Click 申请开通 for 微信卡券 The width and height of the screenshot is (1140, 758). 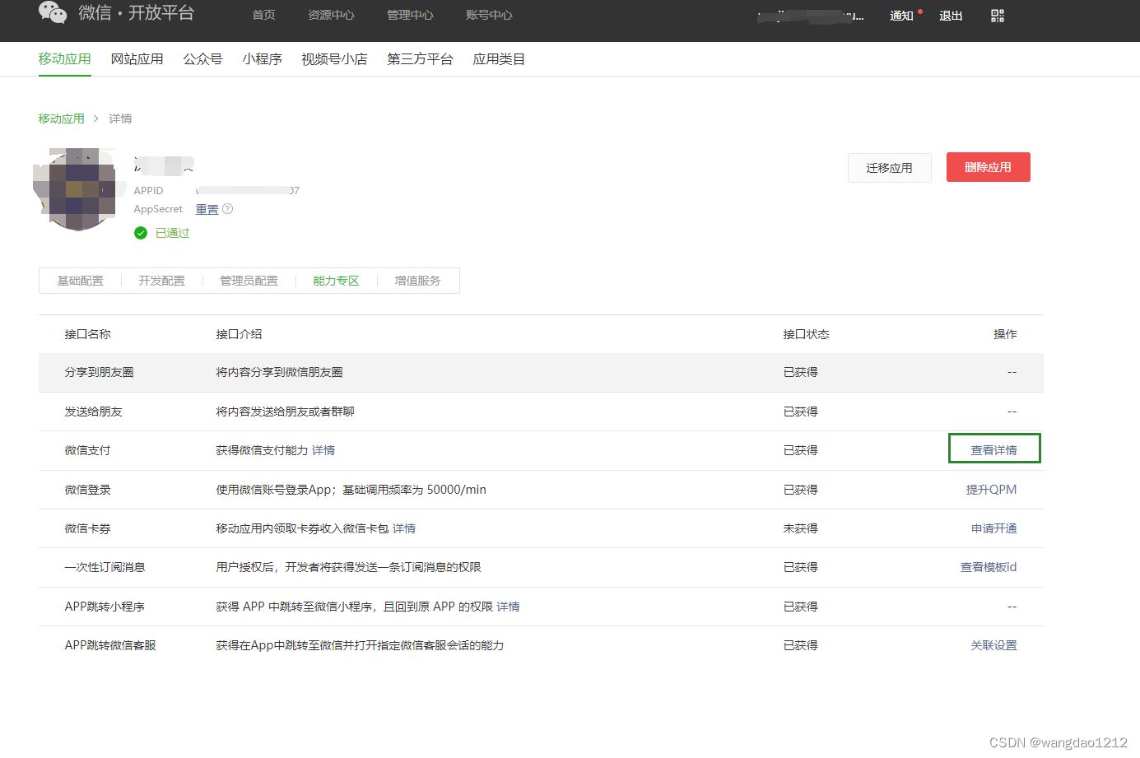click(x=993, y=528)
